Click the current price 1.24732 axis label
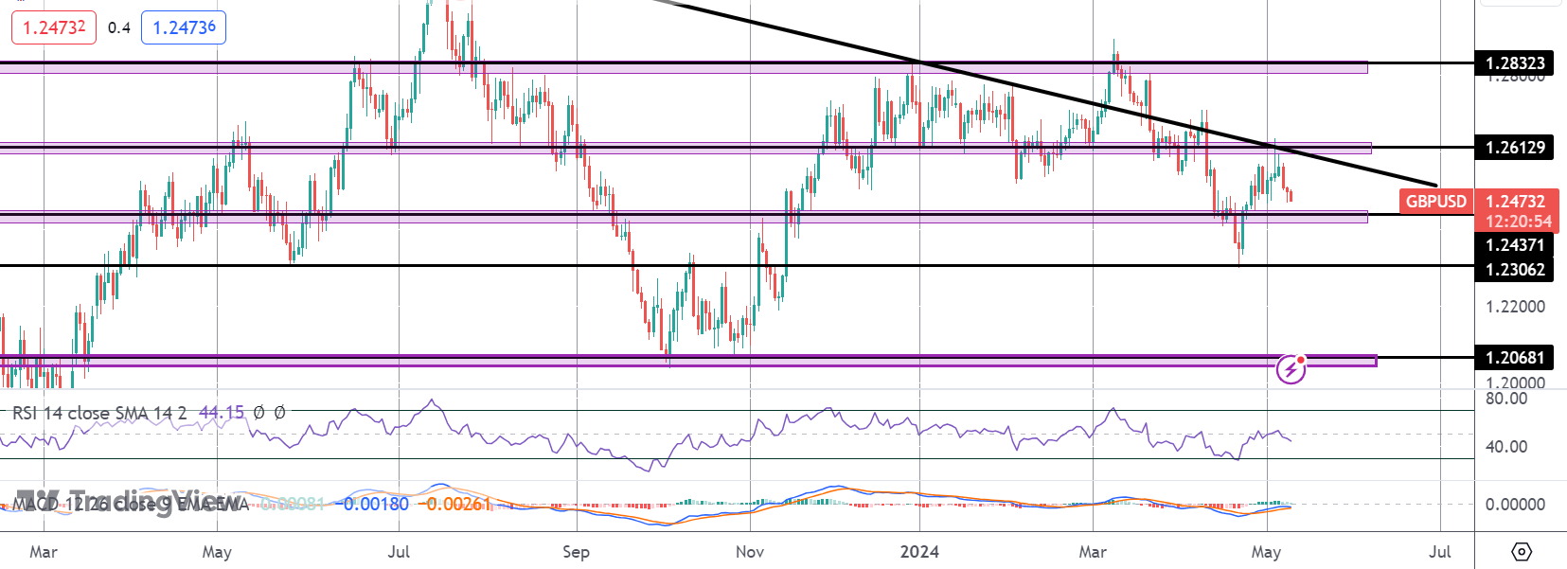 pyautogui.click(x=1516, y=201)
